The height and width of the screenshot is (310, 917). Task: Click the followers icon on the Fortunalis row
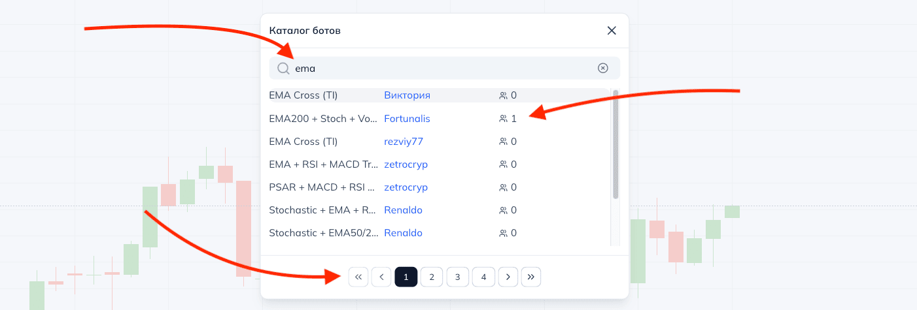click(503, 119)
